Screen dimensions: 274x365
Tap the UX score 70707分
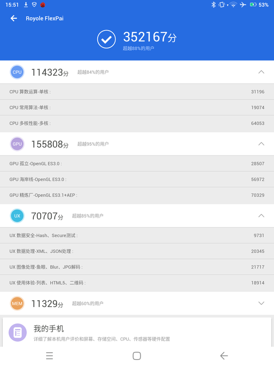pos(47,216)
